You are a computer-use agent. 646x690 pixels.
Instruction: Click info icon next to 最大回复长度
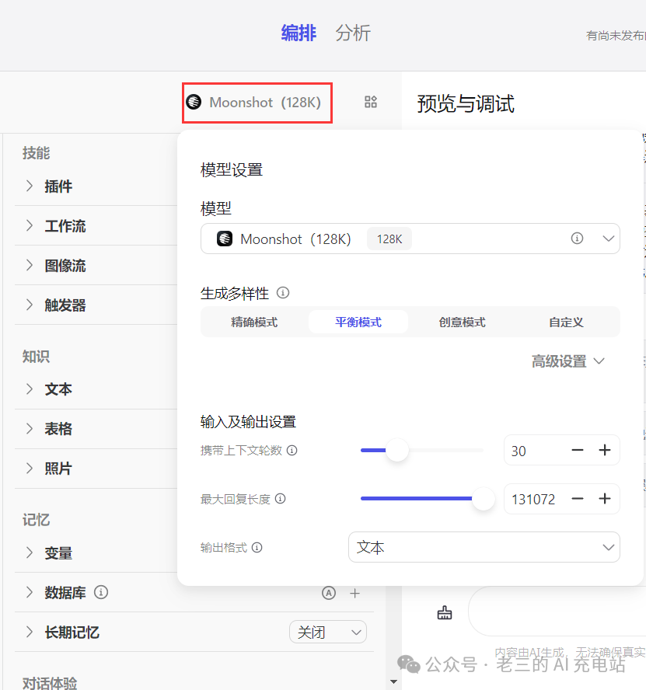[x=280, y=499]
